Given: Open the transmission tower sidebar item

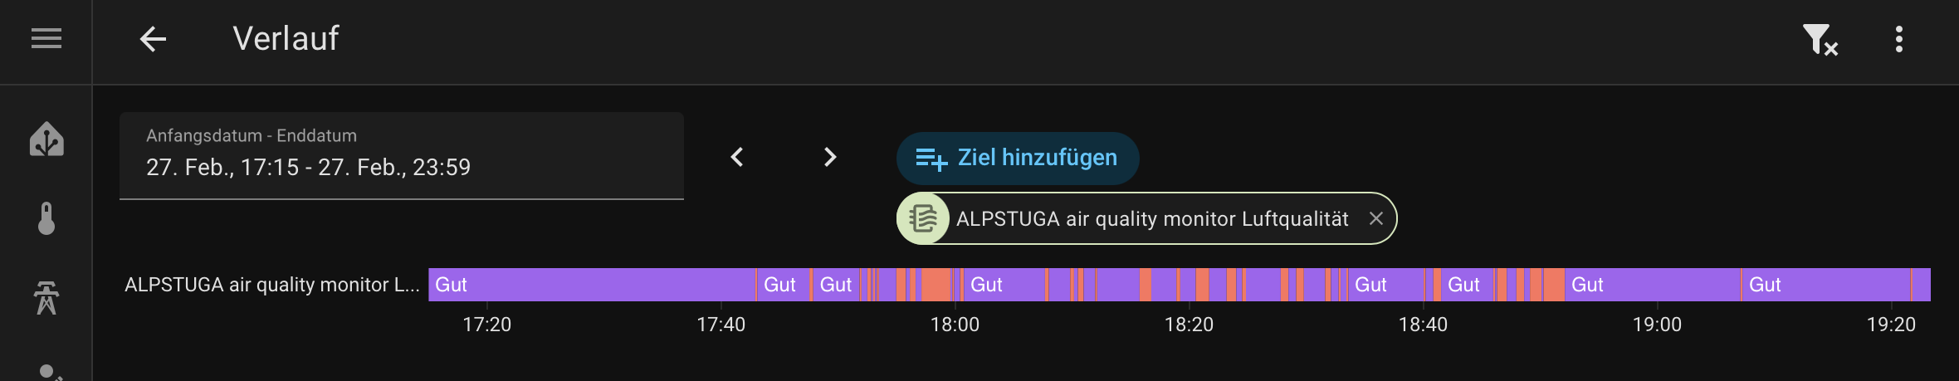Looking at the screenshot, I should pos(46,298).
